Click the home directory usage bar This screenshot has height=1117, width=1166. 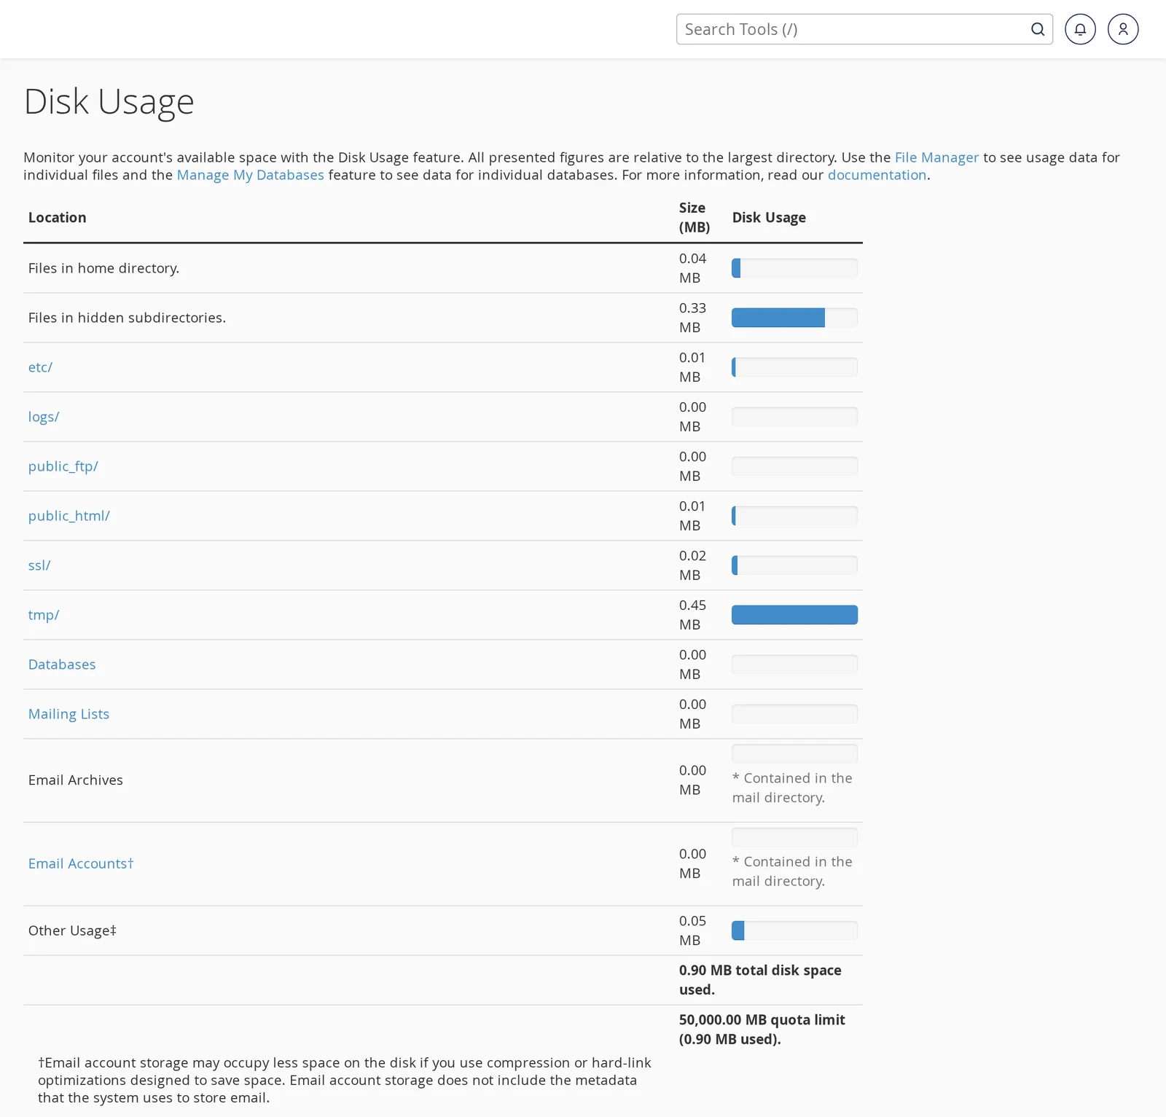pos(794,268)
